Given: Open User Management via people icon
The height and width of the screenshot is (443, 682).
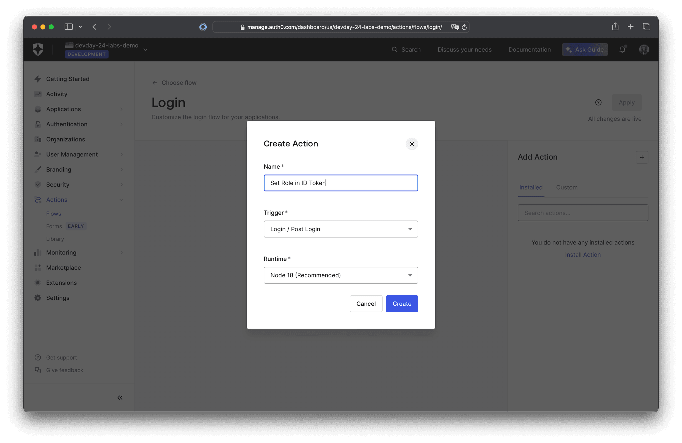Looking at the screenshot, I should 38,154.
